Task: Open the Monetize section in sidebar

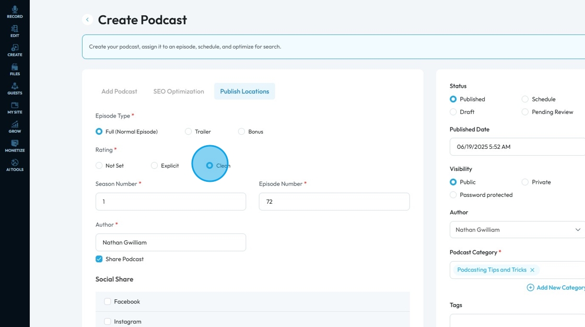Action: [15, 146]
